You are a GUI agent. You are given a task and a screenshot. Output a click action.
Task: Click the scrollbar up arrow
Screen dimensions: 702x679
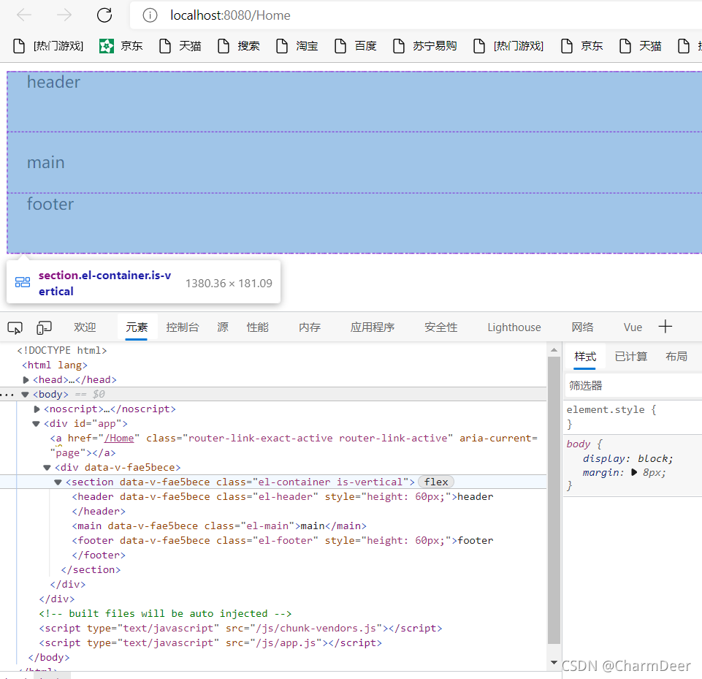554,350
